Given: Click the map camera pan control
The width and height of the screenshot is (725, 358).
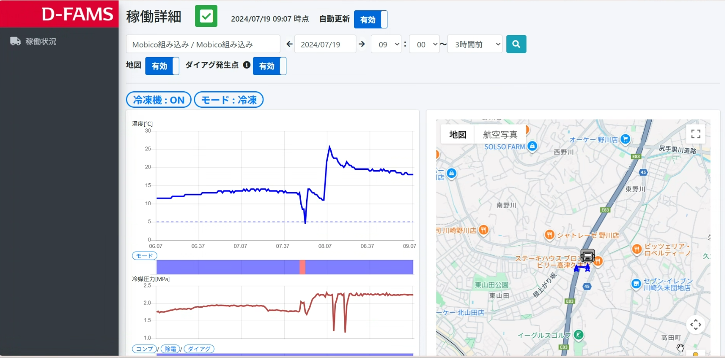Looking at the screenshot, I should point(696,324).
